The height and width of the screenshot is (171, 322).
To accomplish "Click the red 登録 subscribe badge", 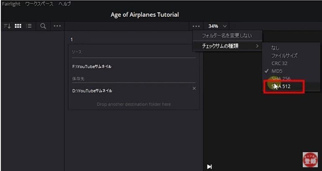I will point(310,160).
